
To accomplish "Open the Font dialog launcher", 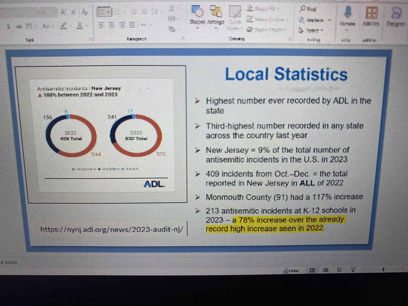I will (91, 40).
